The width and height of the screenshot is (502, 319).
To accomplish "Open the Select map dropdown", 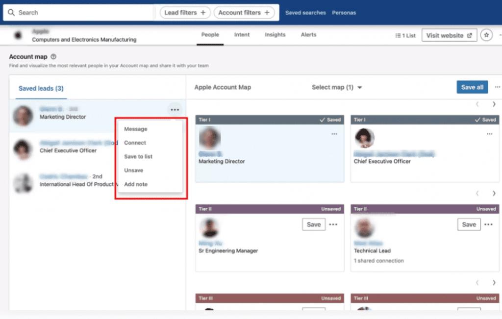I will [x=337, y=87].
